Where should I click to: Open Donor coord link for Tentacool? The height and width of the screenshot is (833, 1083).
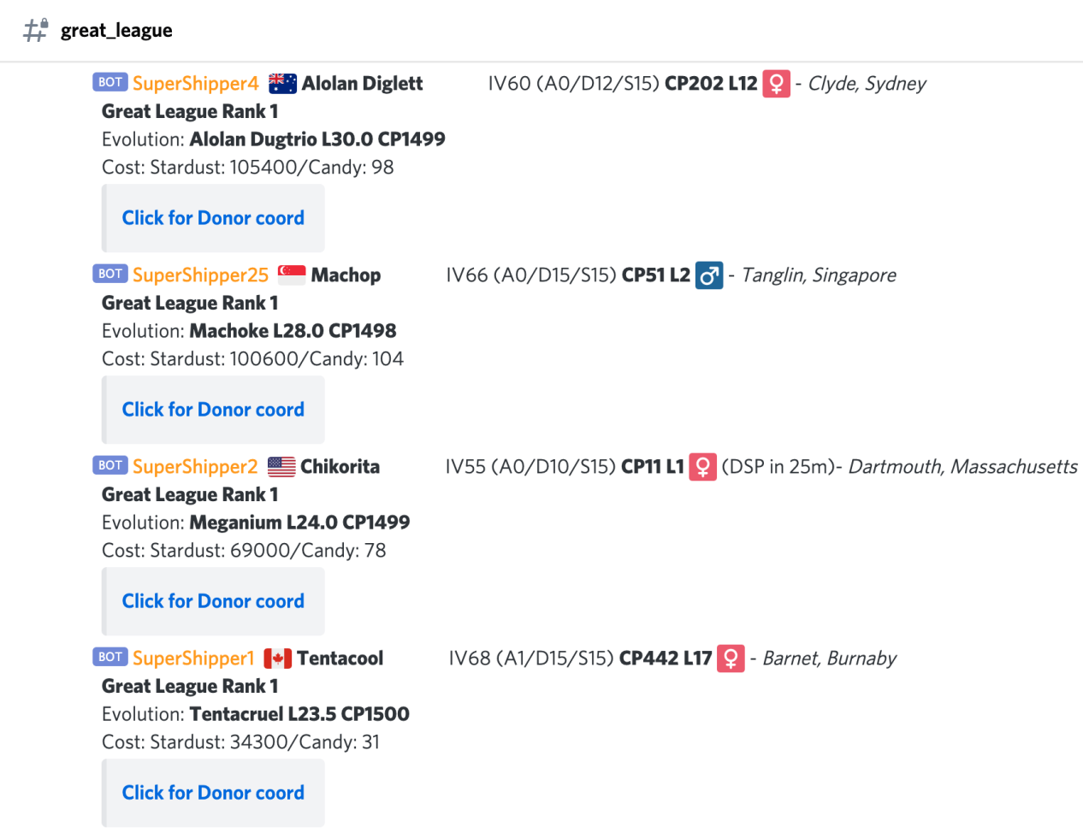pyautogui.click(x=213, y=793)
